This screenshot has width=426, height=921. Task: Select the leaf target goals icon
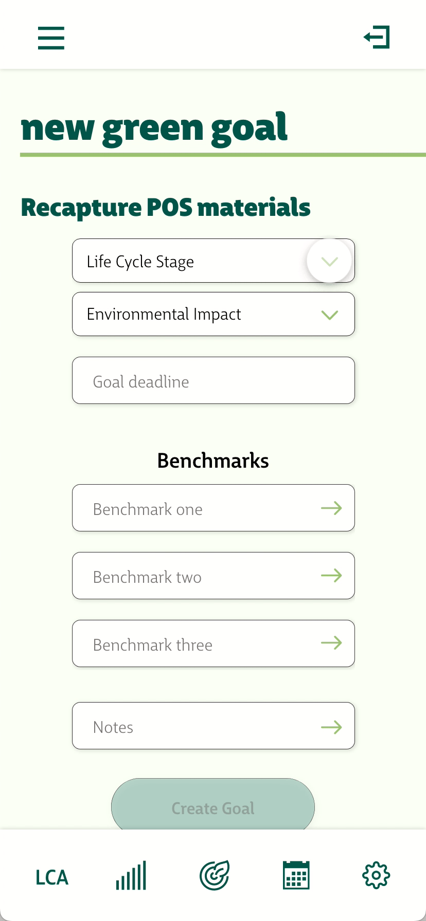[215, 875]
